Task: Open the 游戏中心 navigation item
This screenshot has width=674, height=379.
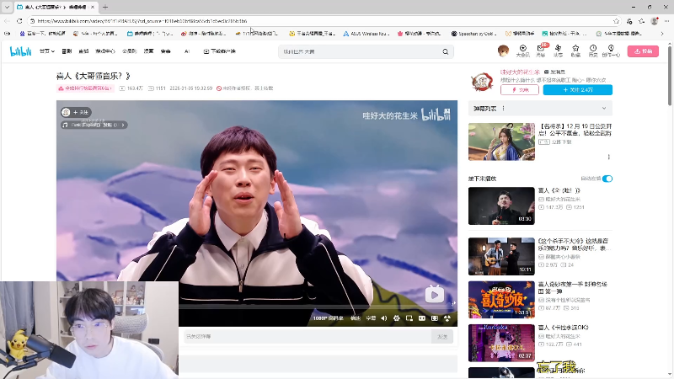Action: click(105, 51)
